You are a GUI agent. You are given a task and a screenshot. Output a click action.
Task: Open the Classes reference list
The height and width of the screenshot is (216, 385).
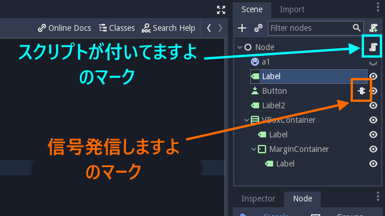click(117, 28)
